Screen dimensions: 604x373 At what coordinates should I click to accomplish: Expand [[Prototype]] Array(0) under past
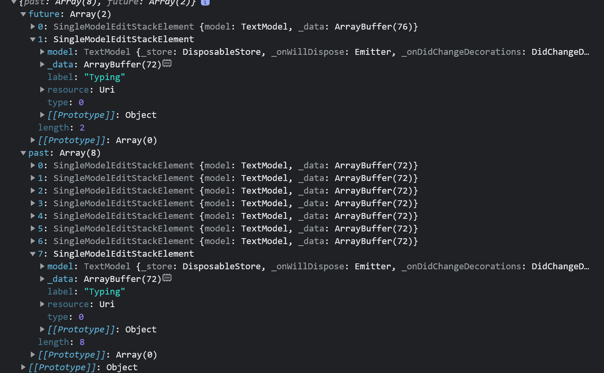click(33, 354)
